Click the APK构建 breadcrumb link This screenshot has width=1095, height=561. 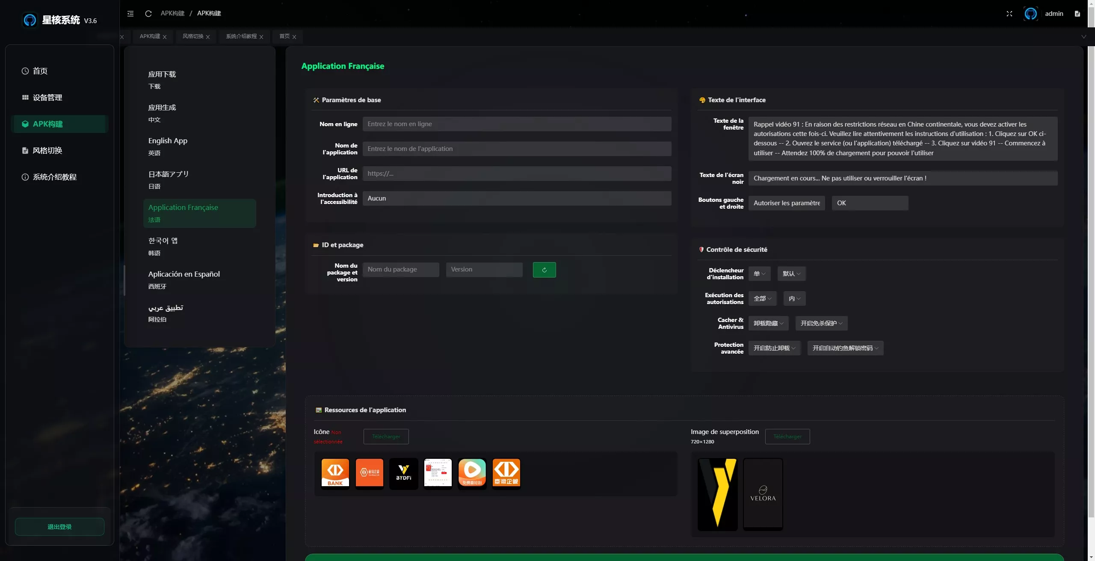(x=172, y=14)
